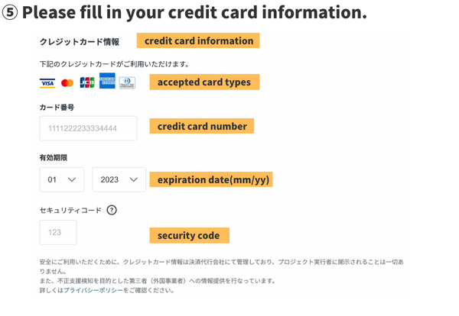Click the yellow "credit card information" label
459x316 pixels.
pos(198,40)
